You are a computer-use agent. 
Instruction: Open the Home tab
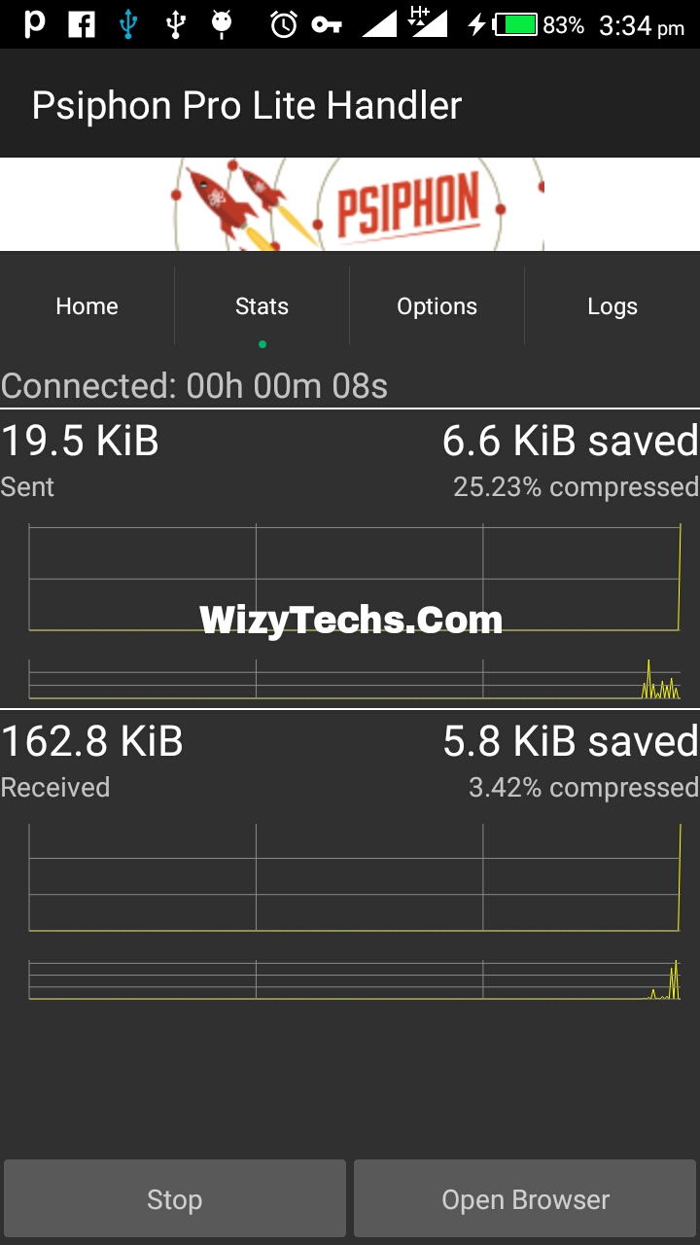(87, 306)
